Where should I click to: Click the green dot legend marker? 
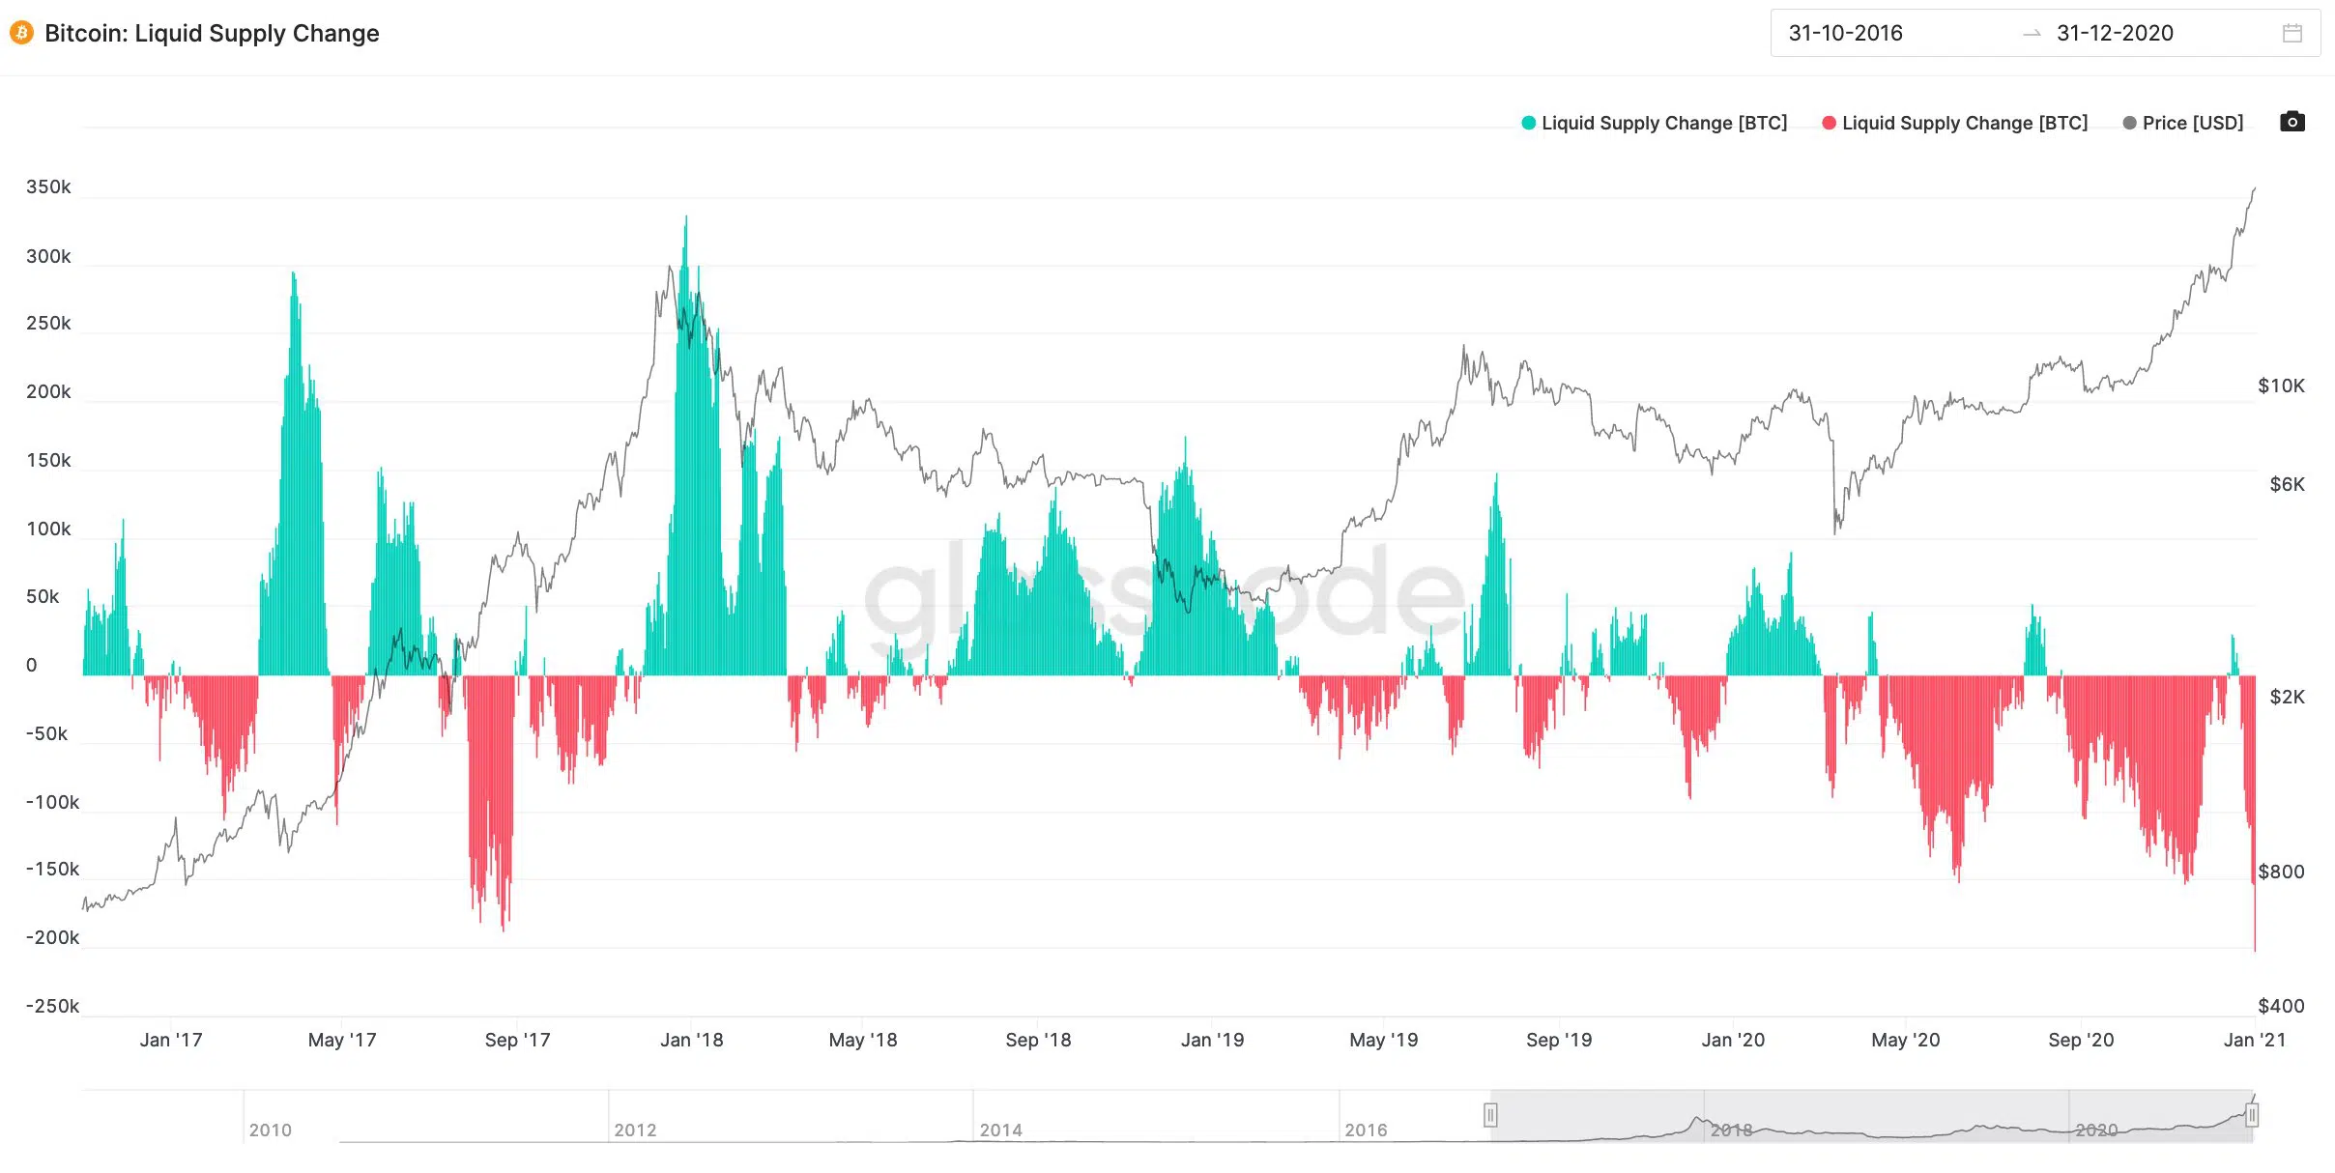click(1528, 123)
